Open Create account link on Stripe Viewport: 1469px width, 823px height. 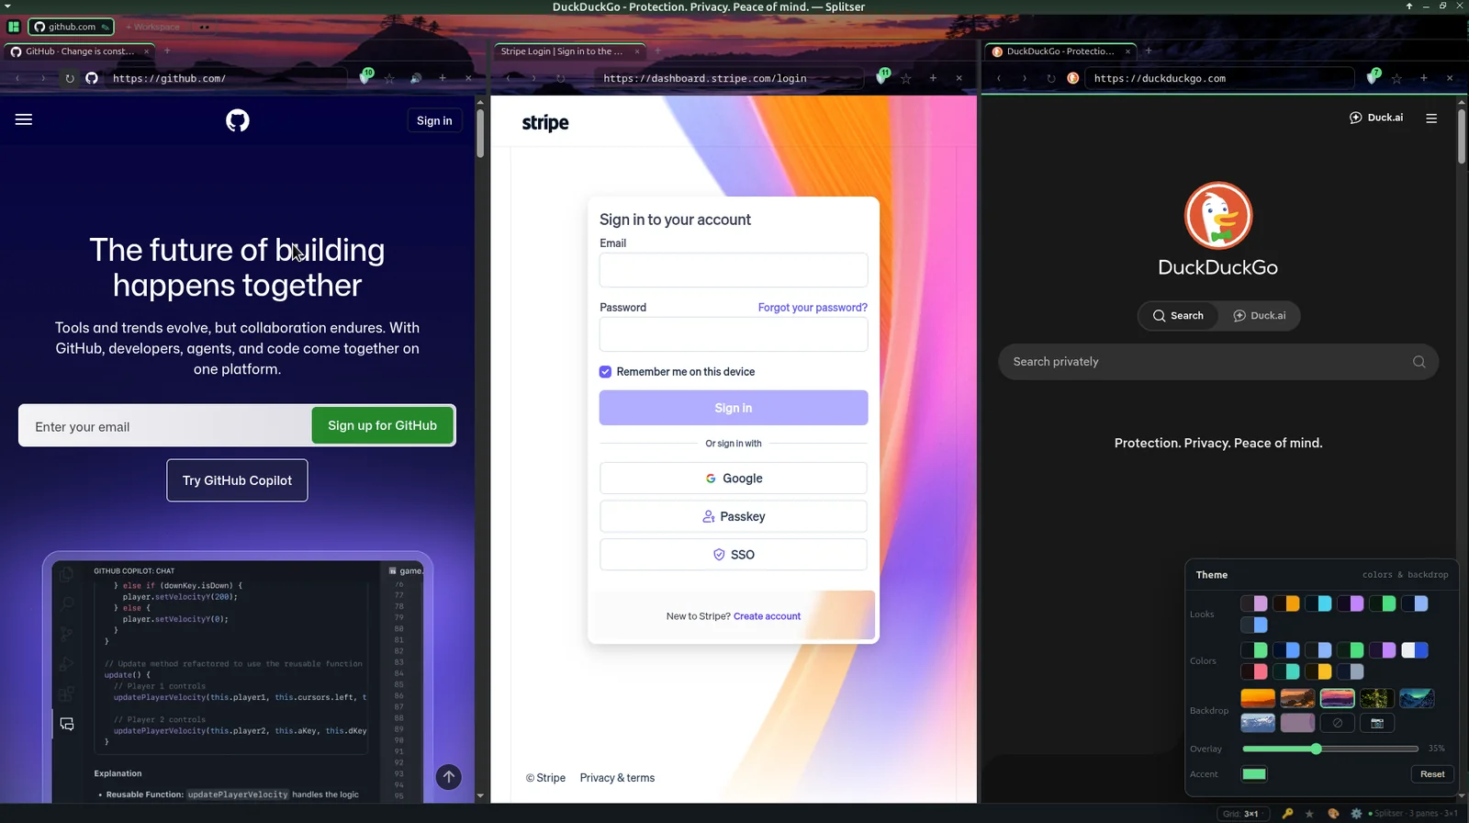tap(767, 616)
